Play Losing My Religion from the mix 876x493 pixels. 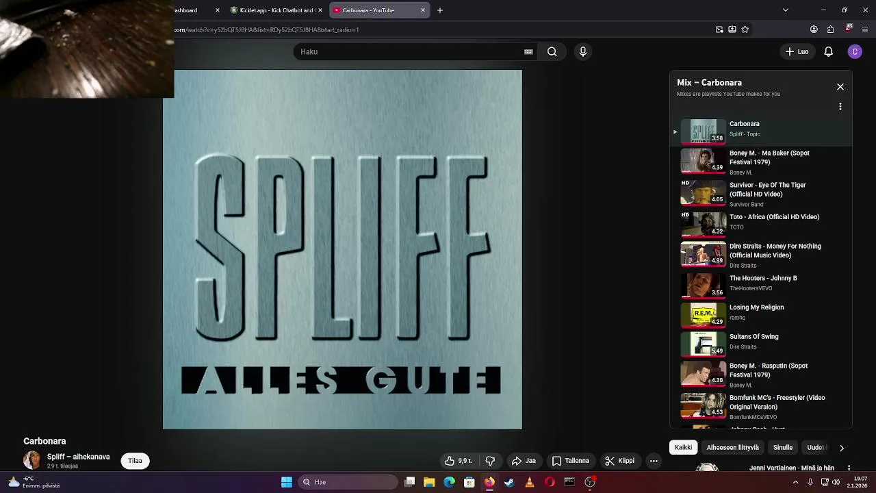[x=760, y=314]
